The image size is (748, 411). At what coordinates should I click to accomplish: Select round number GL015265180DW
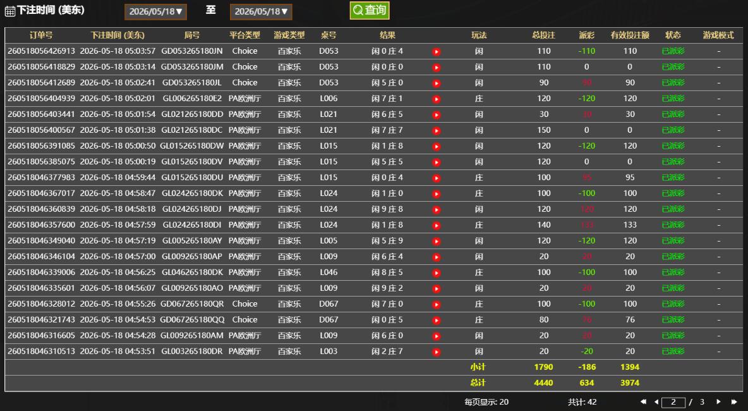192,145
